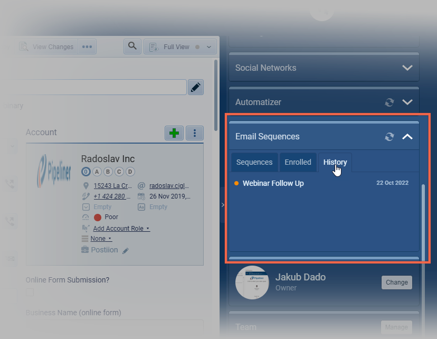Open the three-dots more options toolbar menu

click(x=87, y=47)
